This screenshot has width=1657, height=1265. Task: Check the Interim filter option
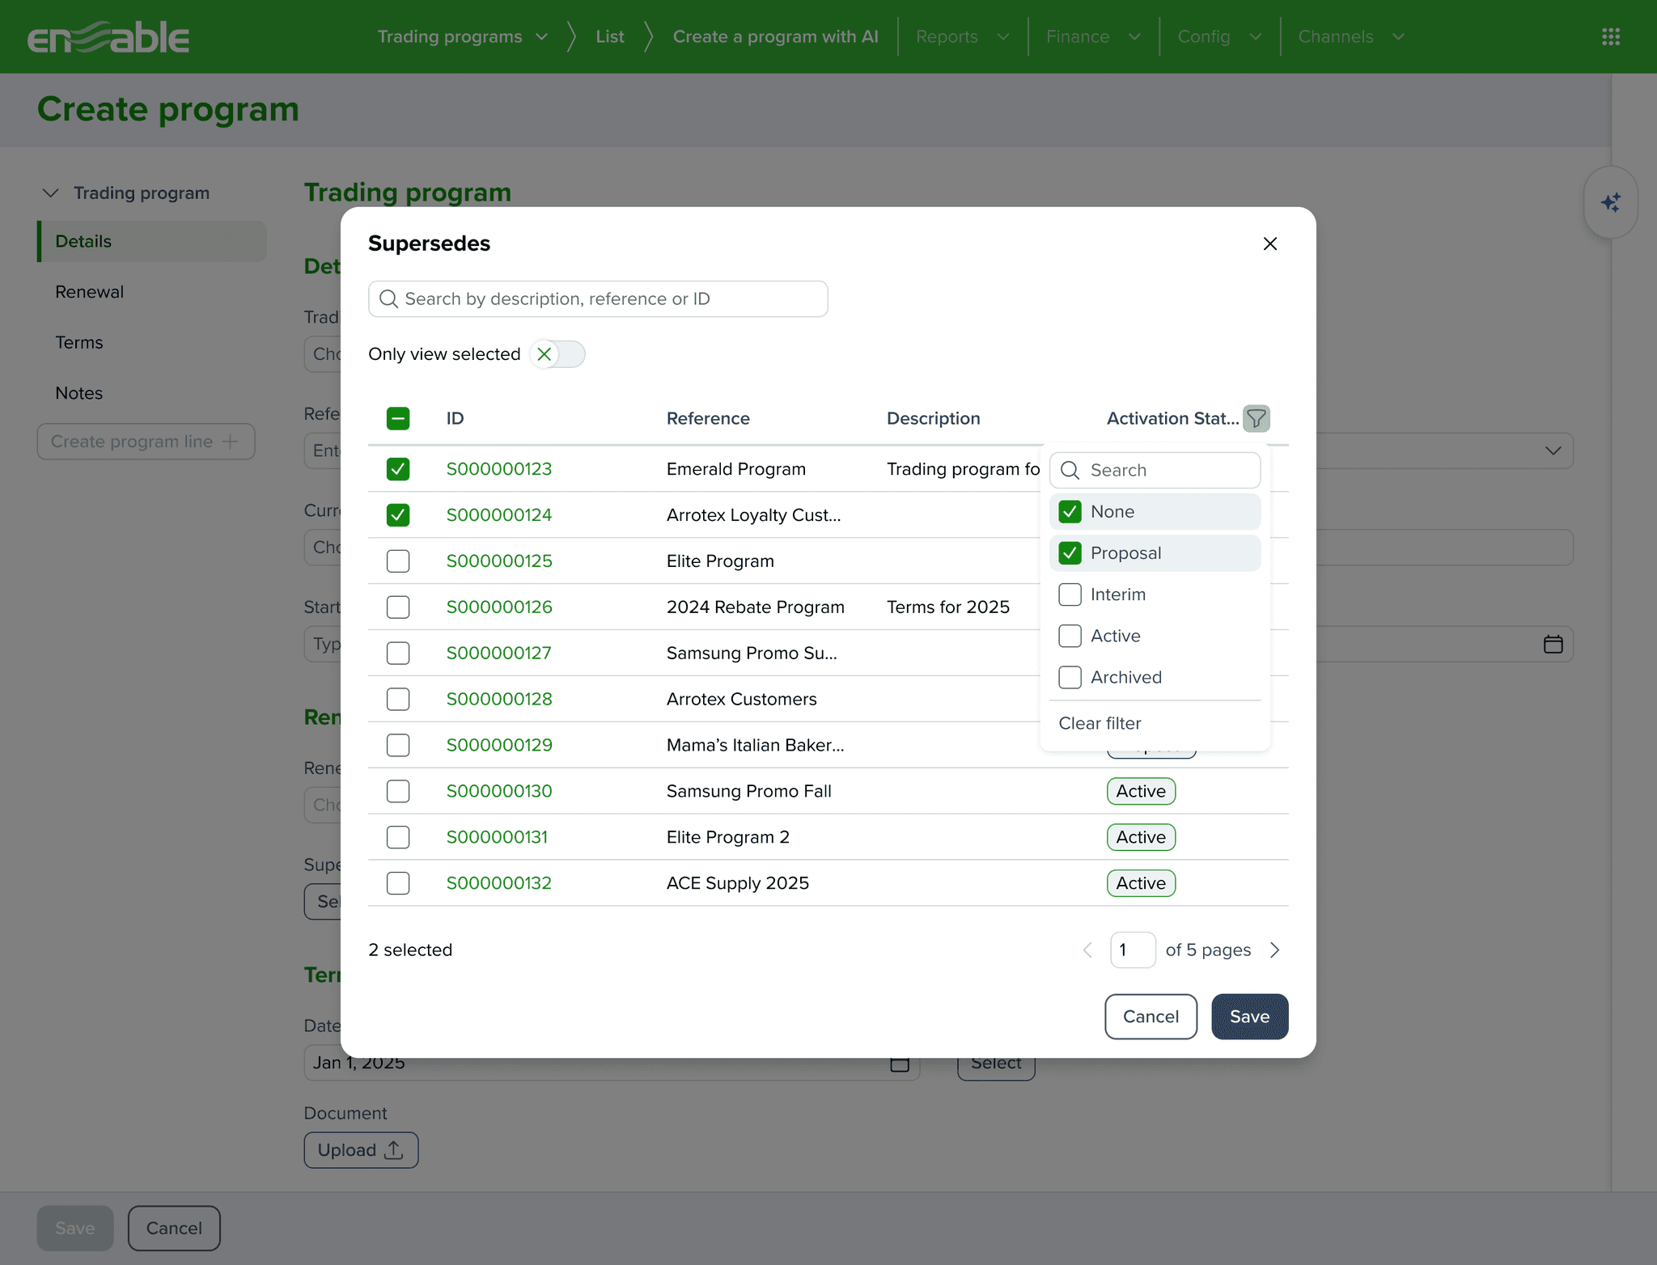[1070, 594]
